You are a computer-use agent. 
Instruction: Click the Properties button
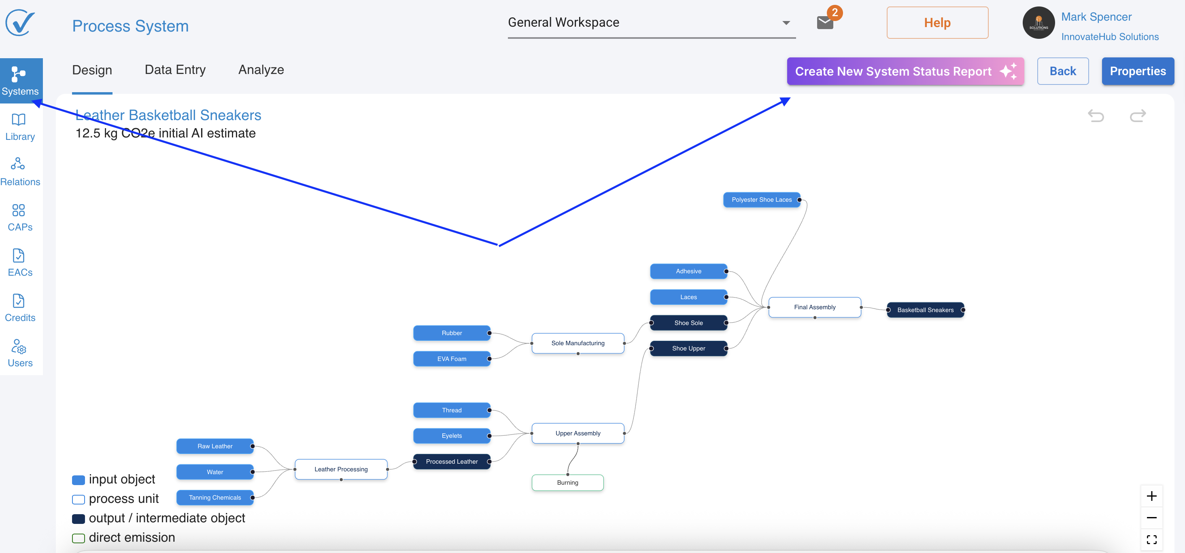tap(1138, 71)
